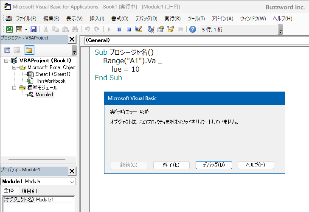This screenshot has width=309, height=212.
Task: Toggle the Design Mode icon
Action: 139,29
